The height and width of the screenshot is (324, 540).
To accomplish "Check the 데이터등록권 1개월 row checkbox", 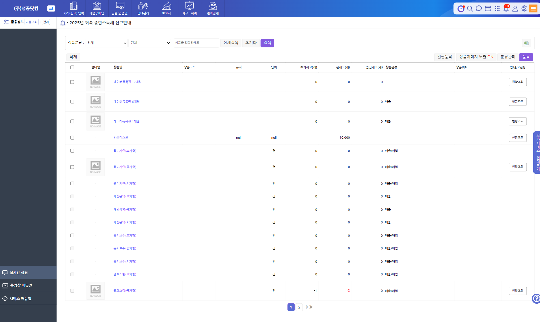I will (72, 121).
